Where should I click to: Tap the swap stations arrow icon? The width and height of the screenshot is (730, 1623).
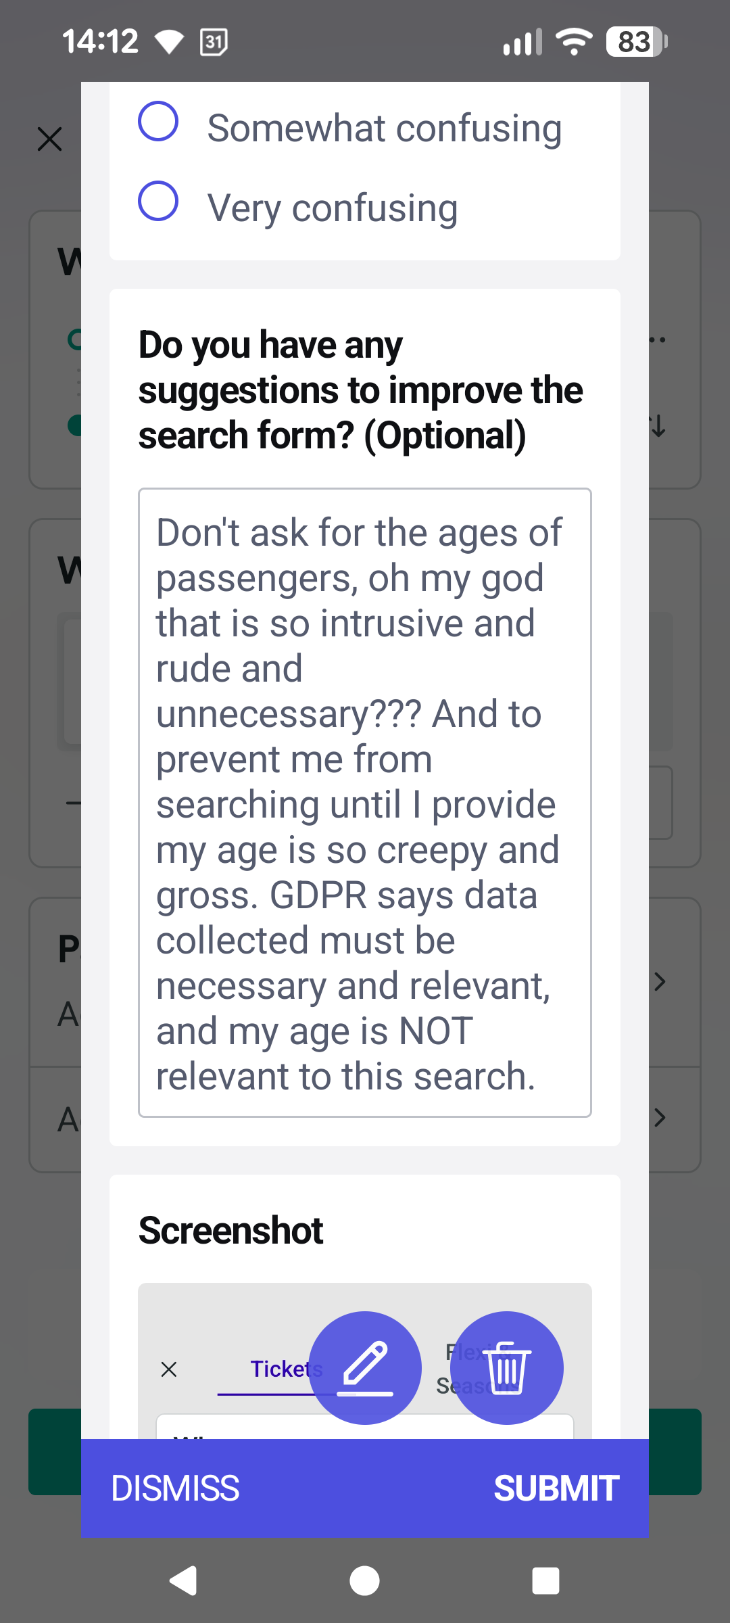coord(658,426)
